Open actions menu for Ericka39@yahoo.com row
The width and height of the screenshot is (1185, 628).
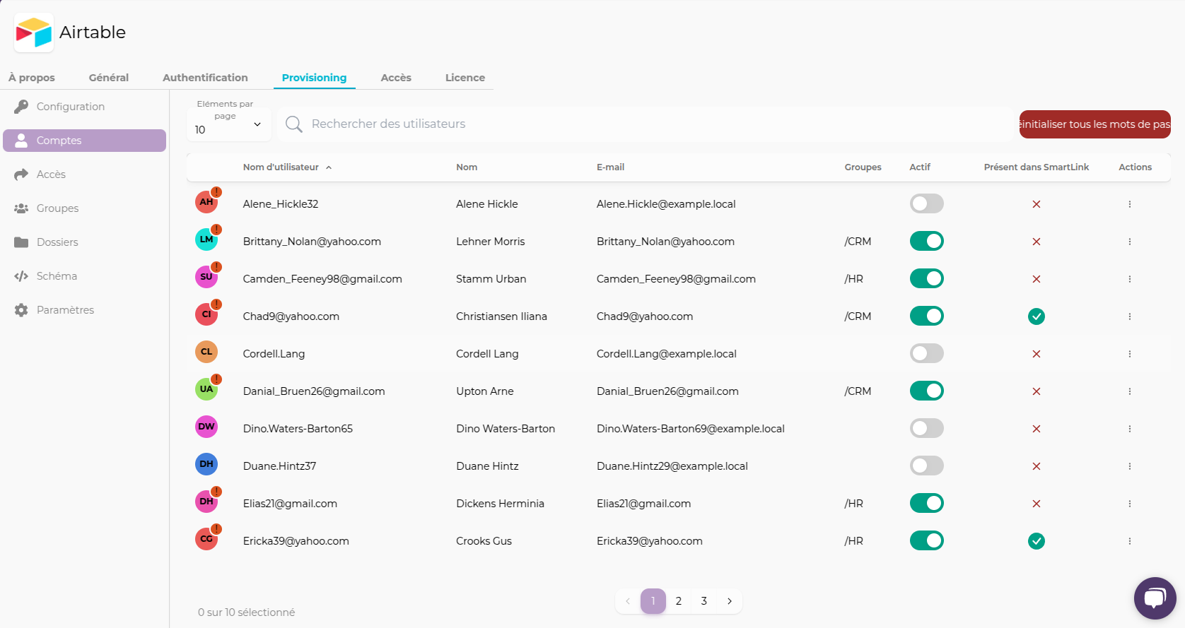(x=1129, y=541)
